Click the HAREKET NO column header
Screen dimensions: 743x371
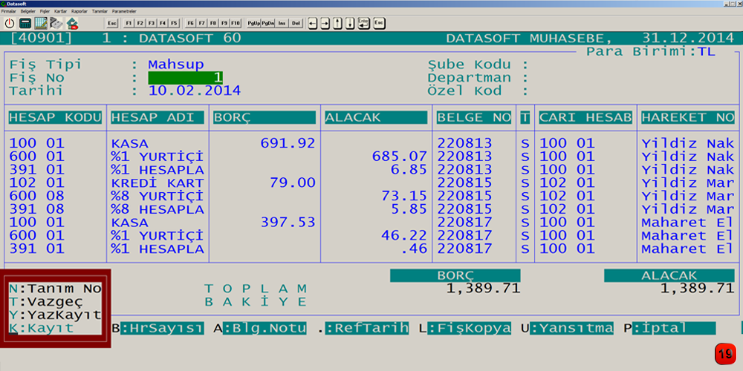(x=688, y=118)
